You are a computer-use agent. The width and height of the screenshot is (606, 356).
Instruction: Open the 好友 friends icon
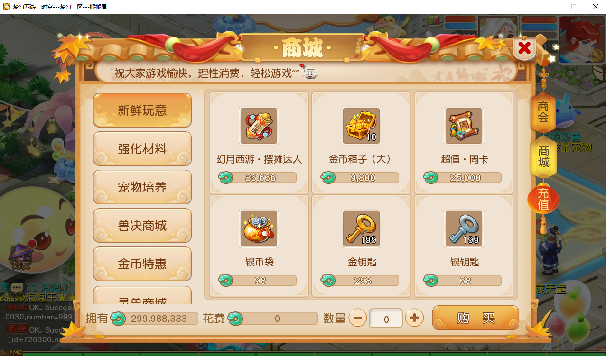21,258
